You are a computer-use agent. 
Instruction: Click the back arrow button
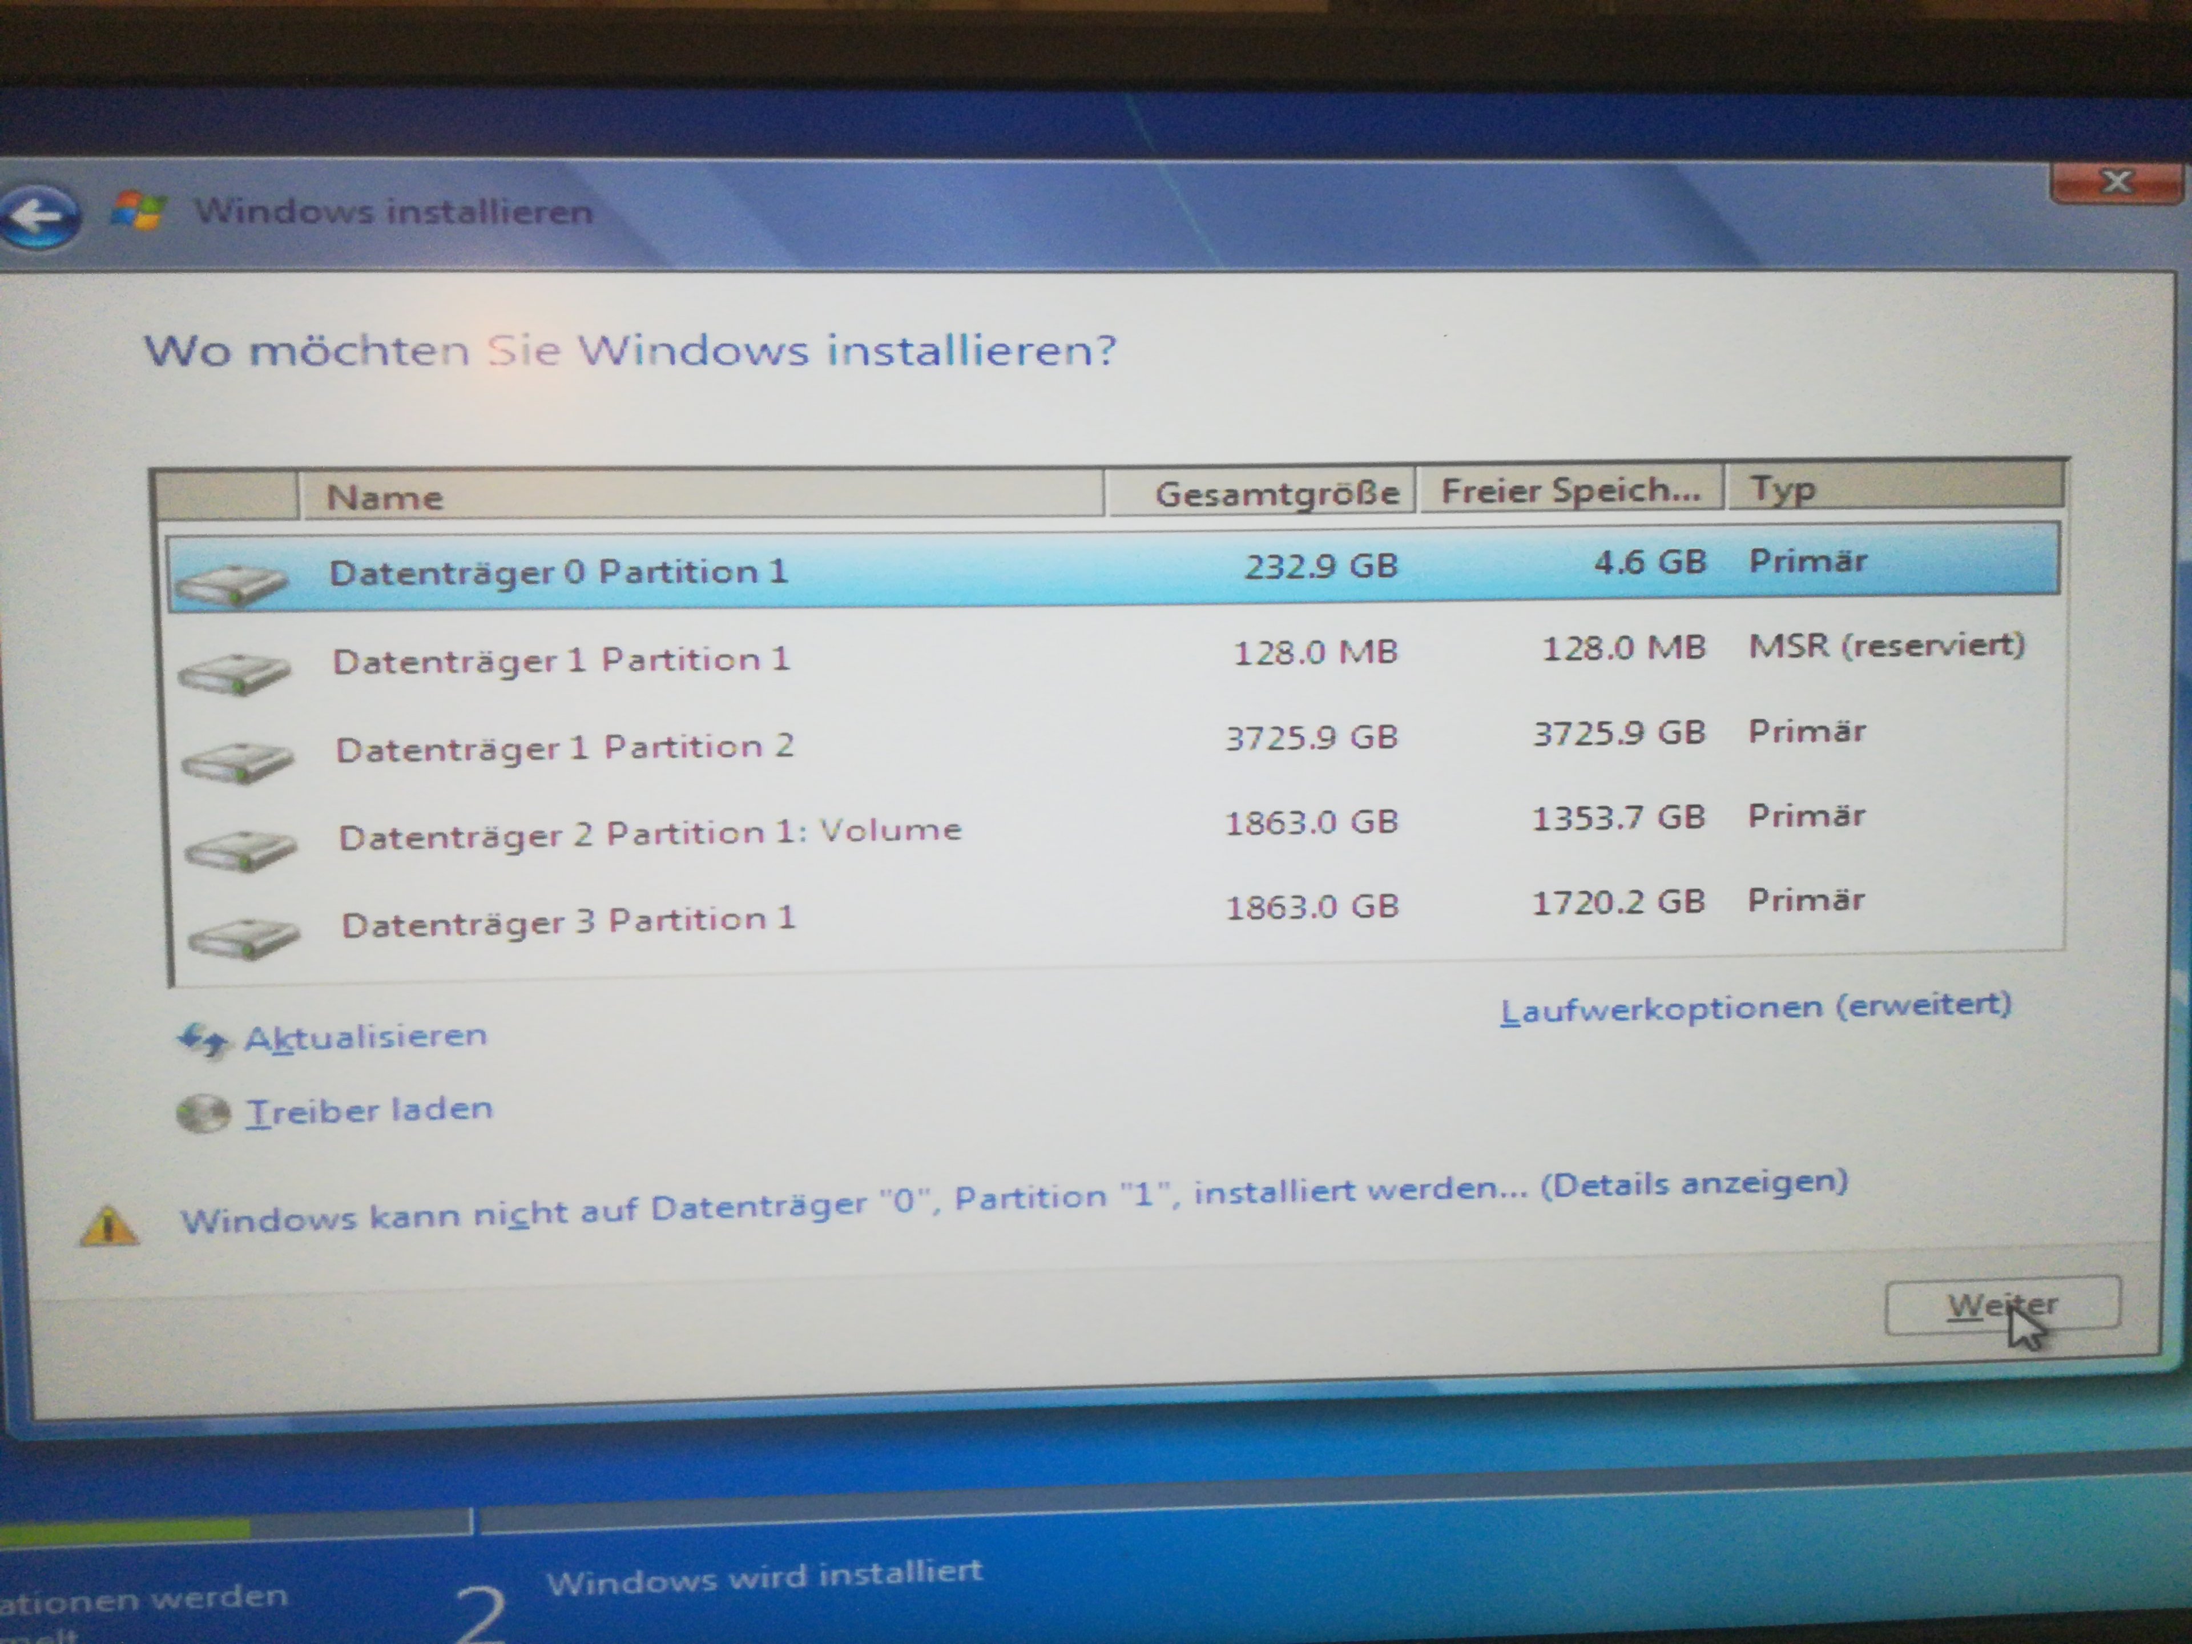(x=39, y=216)
